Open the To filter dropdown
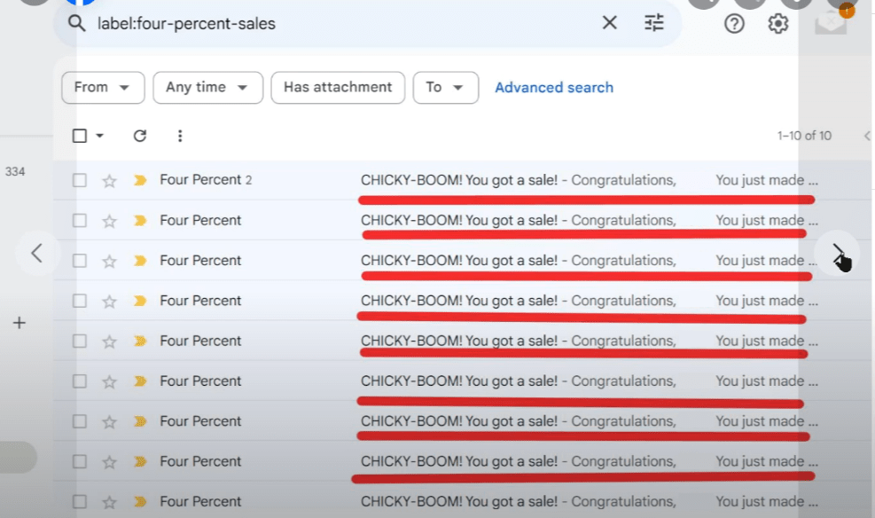This screenshot has height=518, width=875. tap(445, 88)
